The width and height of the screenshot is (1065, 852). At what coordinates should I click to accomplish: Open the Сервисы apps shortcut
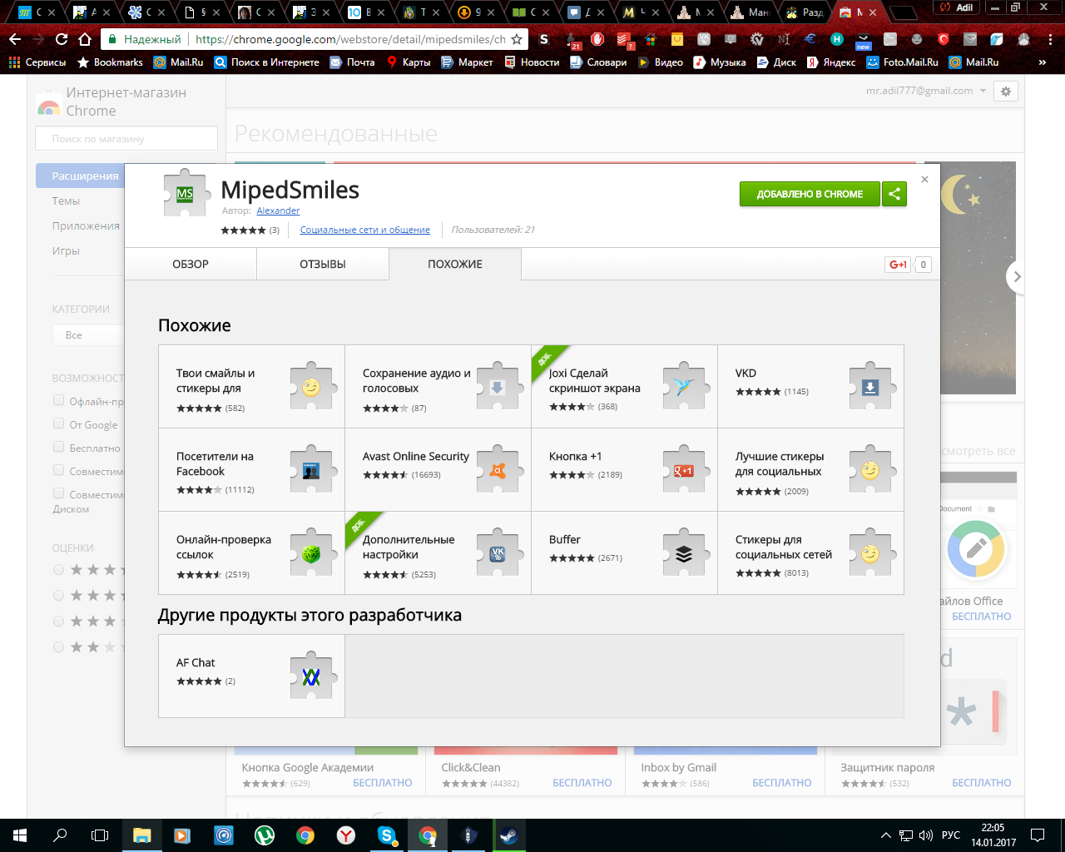pos(37,62)
